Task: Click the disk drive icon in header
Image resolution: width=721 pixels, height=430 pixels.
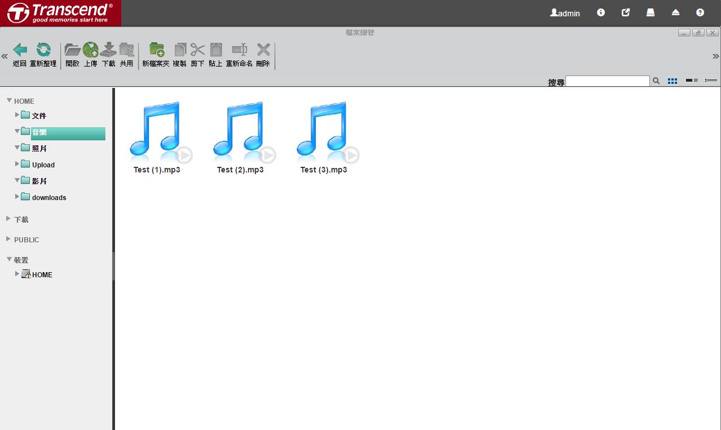Action: [x=651, y=12]
